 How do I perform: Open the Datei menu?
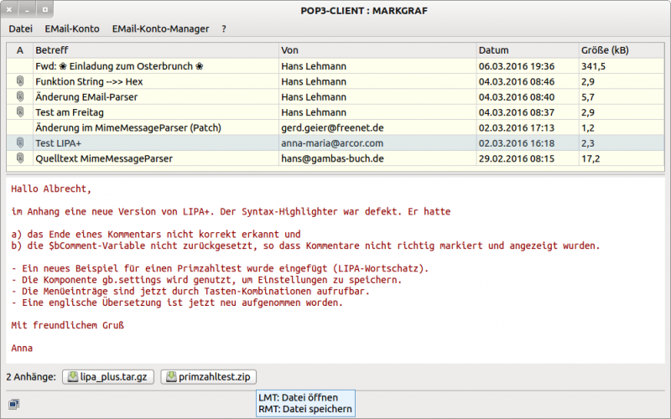21,28
